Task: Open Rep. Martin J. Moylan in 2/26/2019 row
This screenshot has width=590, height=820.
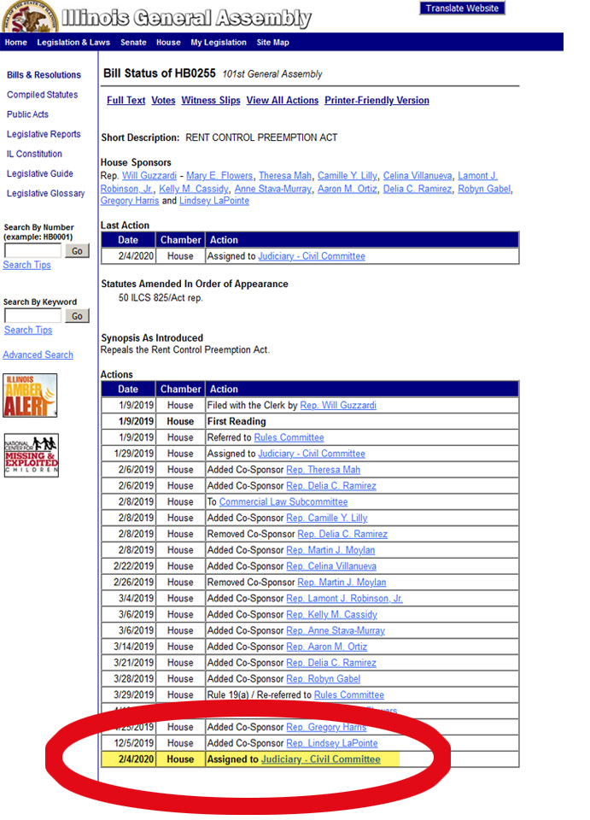Action: pyautogui.click(x=342, y=583)
